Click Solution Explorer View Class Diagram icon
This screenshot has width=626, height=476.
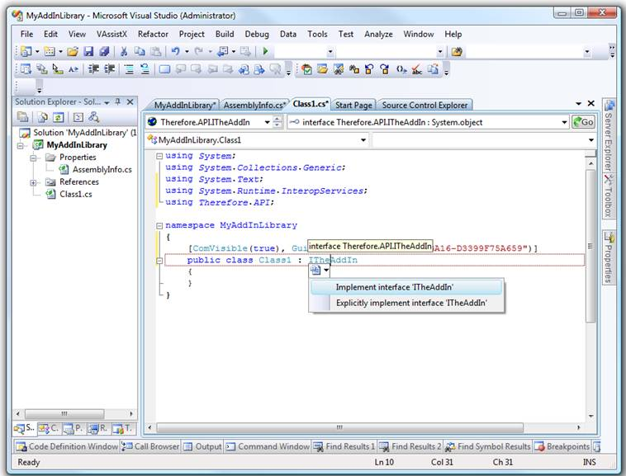(94, 117)
